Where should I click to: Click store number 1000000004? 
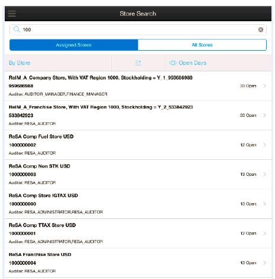pyautogui.click(x=22, y=263)
